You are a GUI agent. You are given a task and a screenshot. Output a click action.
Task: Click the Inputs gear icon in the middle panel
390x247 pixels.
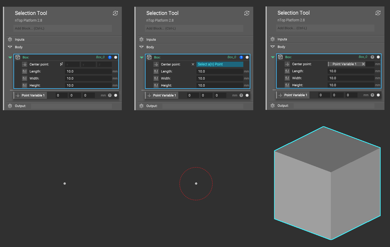coord(141,39)
